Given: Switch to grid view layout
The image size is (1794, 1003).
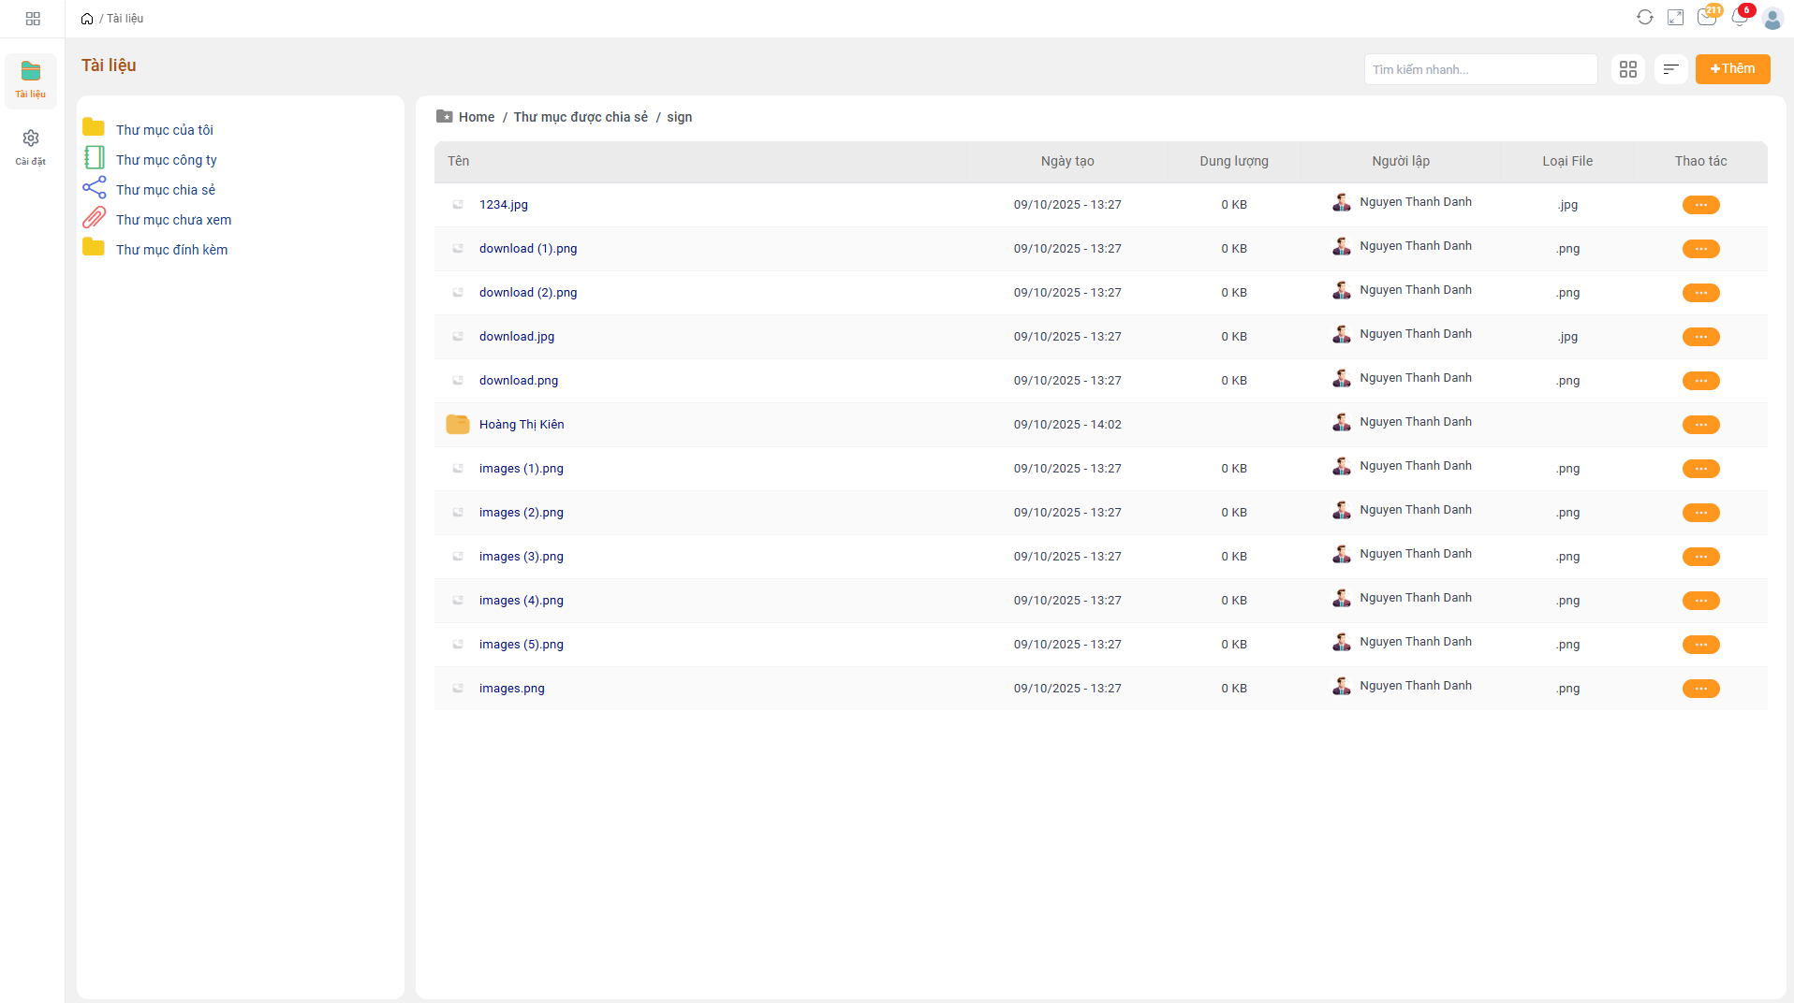Looking at the screenshot, I should [1627, 69].
